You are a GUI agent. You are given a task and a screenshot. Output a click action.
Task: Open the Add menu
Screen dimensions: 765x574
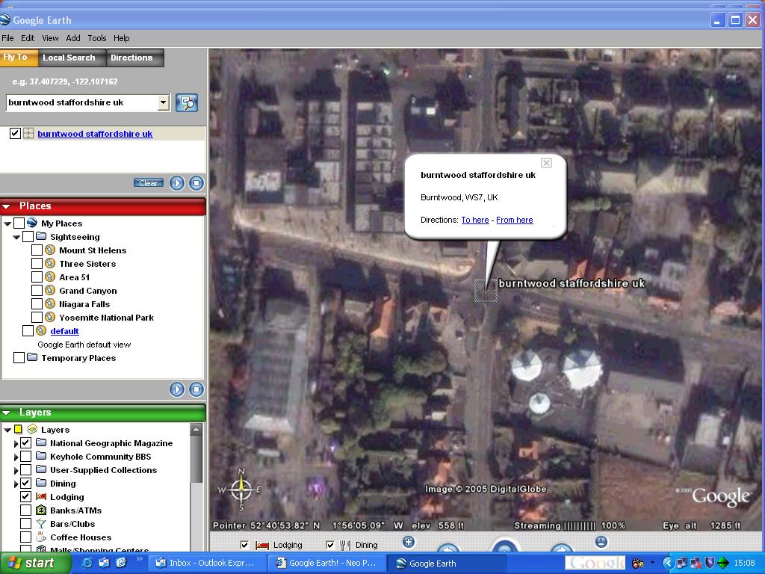pos(72,38)
